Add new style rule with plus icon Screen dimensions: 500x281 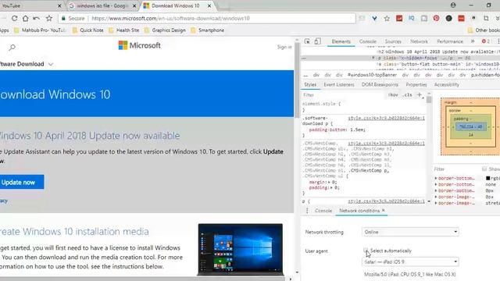click(420, 94)
